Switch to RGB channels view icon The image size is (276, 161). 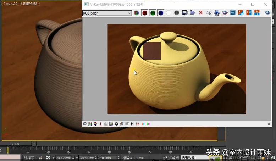tap(137, 13)
